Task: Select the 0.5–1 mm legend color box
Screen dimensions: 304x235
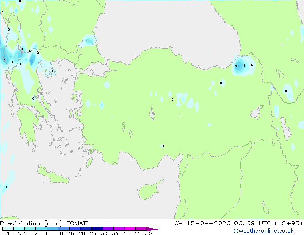Action: 19,229
